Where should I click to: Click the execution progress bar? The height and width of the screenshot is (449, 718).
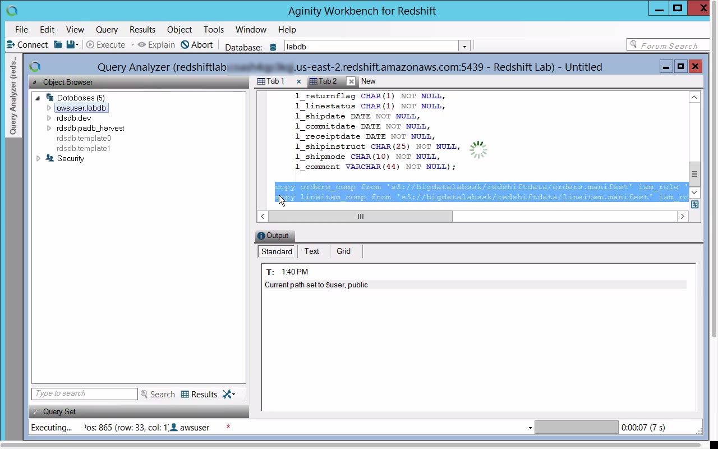[576, 428]
